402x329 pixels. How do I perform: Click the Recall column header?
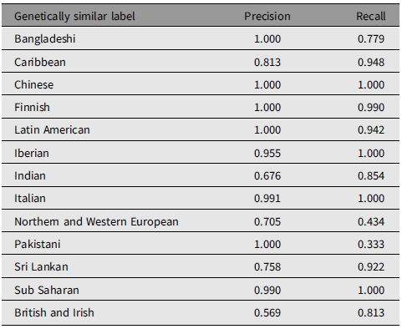(x=371, y=17)
